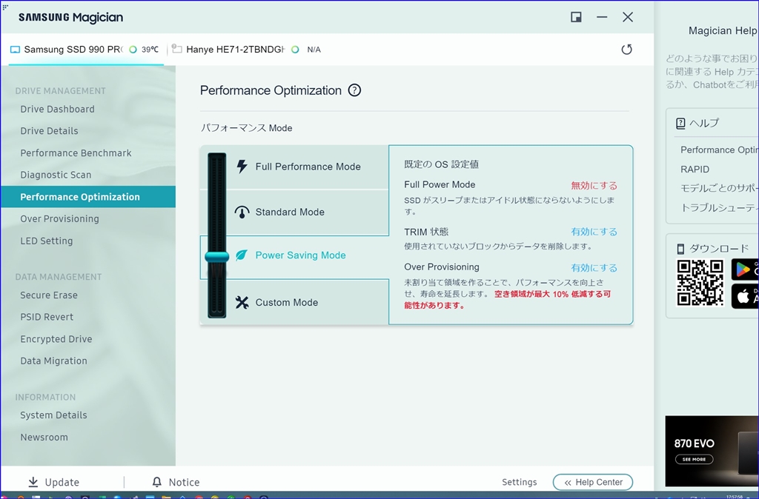Image resolution: width=759 pixels, height=499 pixels.
Task: Click the Samsung SSD health status circle
Action: click(133, 50)
